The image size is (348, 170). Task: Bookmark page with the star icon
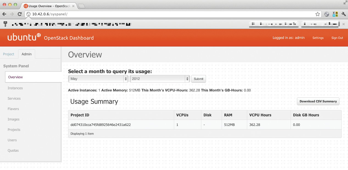click(x=318, y=14)
